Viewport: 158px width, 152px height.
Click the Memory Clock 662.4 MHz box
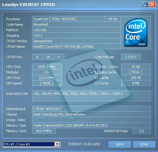[44, 131]
